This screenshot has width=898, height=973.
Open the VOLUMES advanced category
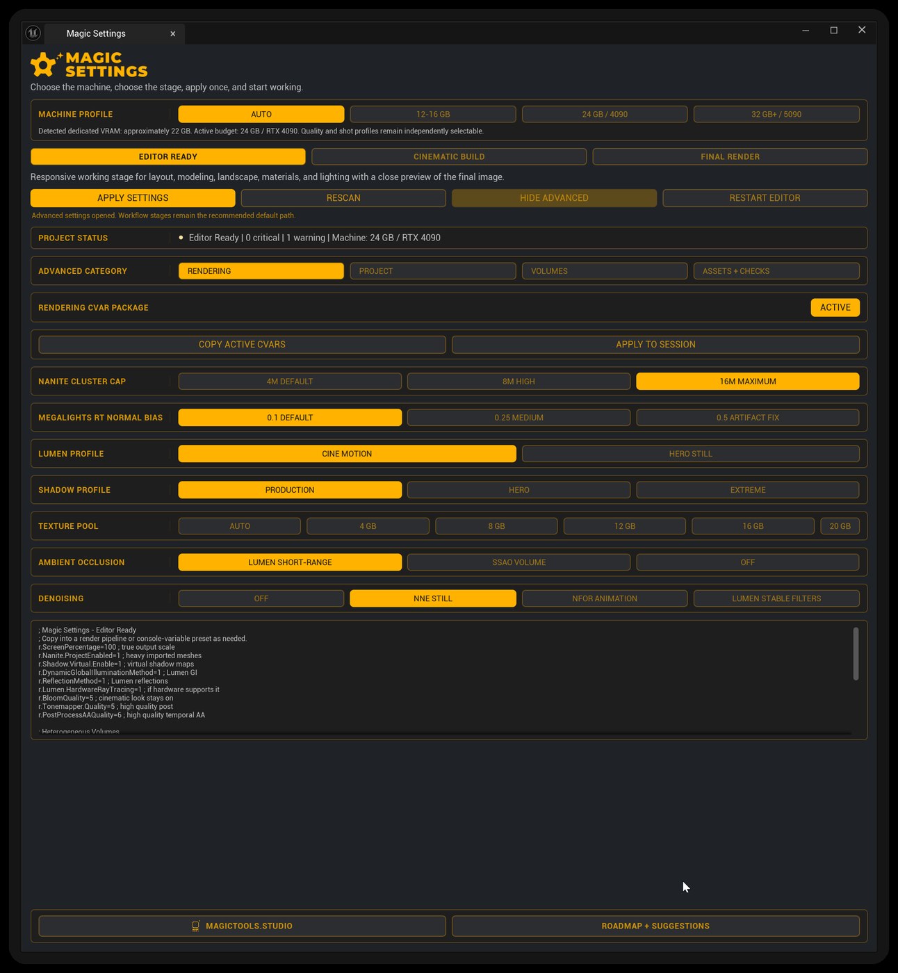point(605,271)
